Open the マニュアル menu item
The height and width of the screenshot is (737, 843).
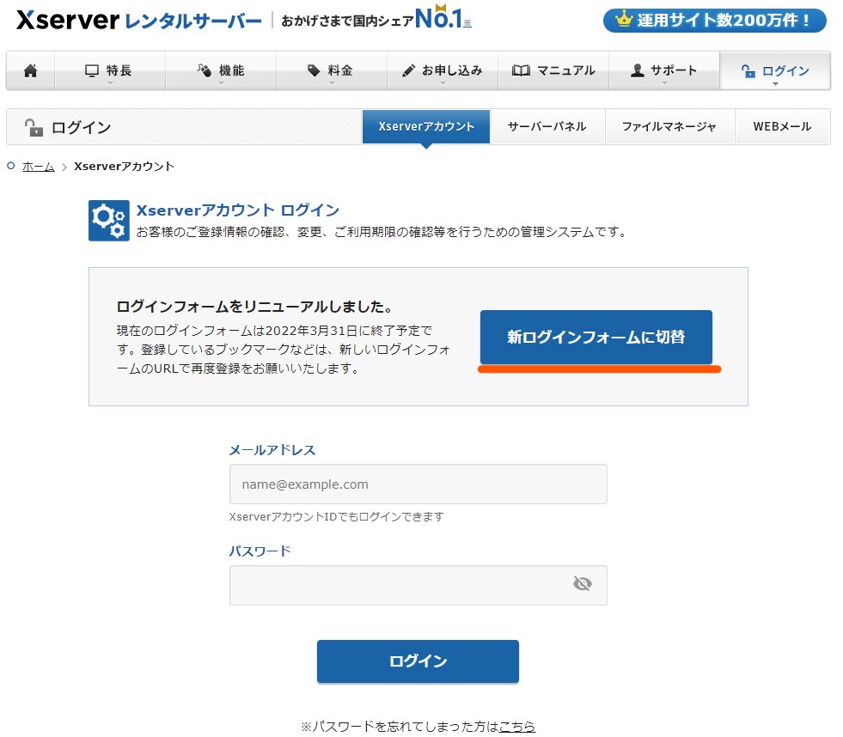click(x=553, y=70)
